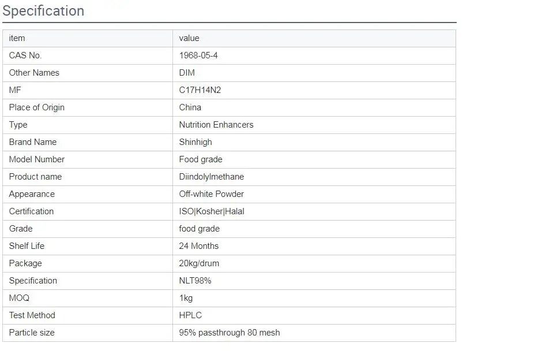Image resolution: width=538 pixels, height=354 pixels.
Task: Select the 95% passthrough 80 mesh value
Action: (x=230, y=333)
